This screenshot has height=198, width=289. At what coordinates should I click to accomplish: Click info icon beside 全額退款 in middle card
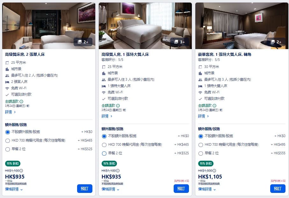[x=118, y=106]
